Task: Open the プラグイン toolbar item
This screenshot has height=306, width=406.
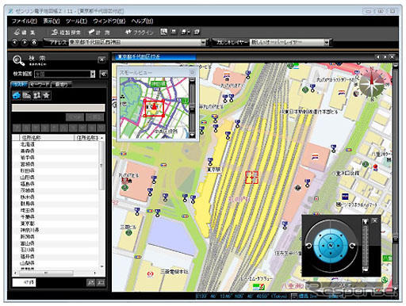Action: click(x=140, y=33)
